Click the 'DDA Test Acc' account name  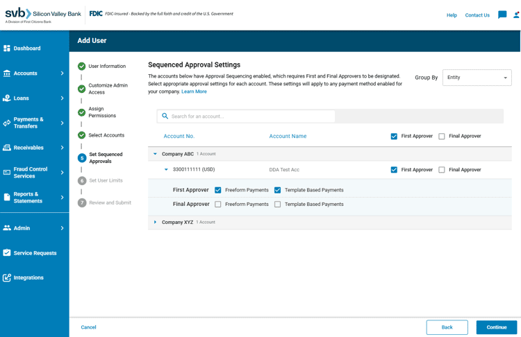pos(284,170)
